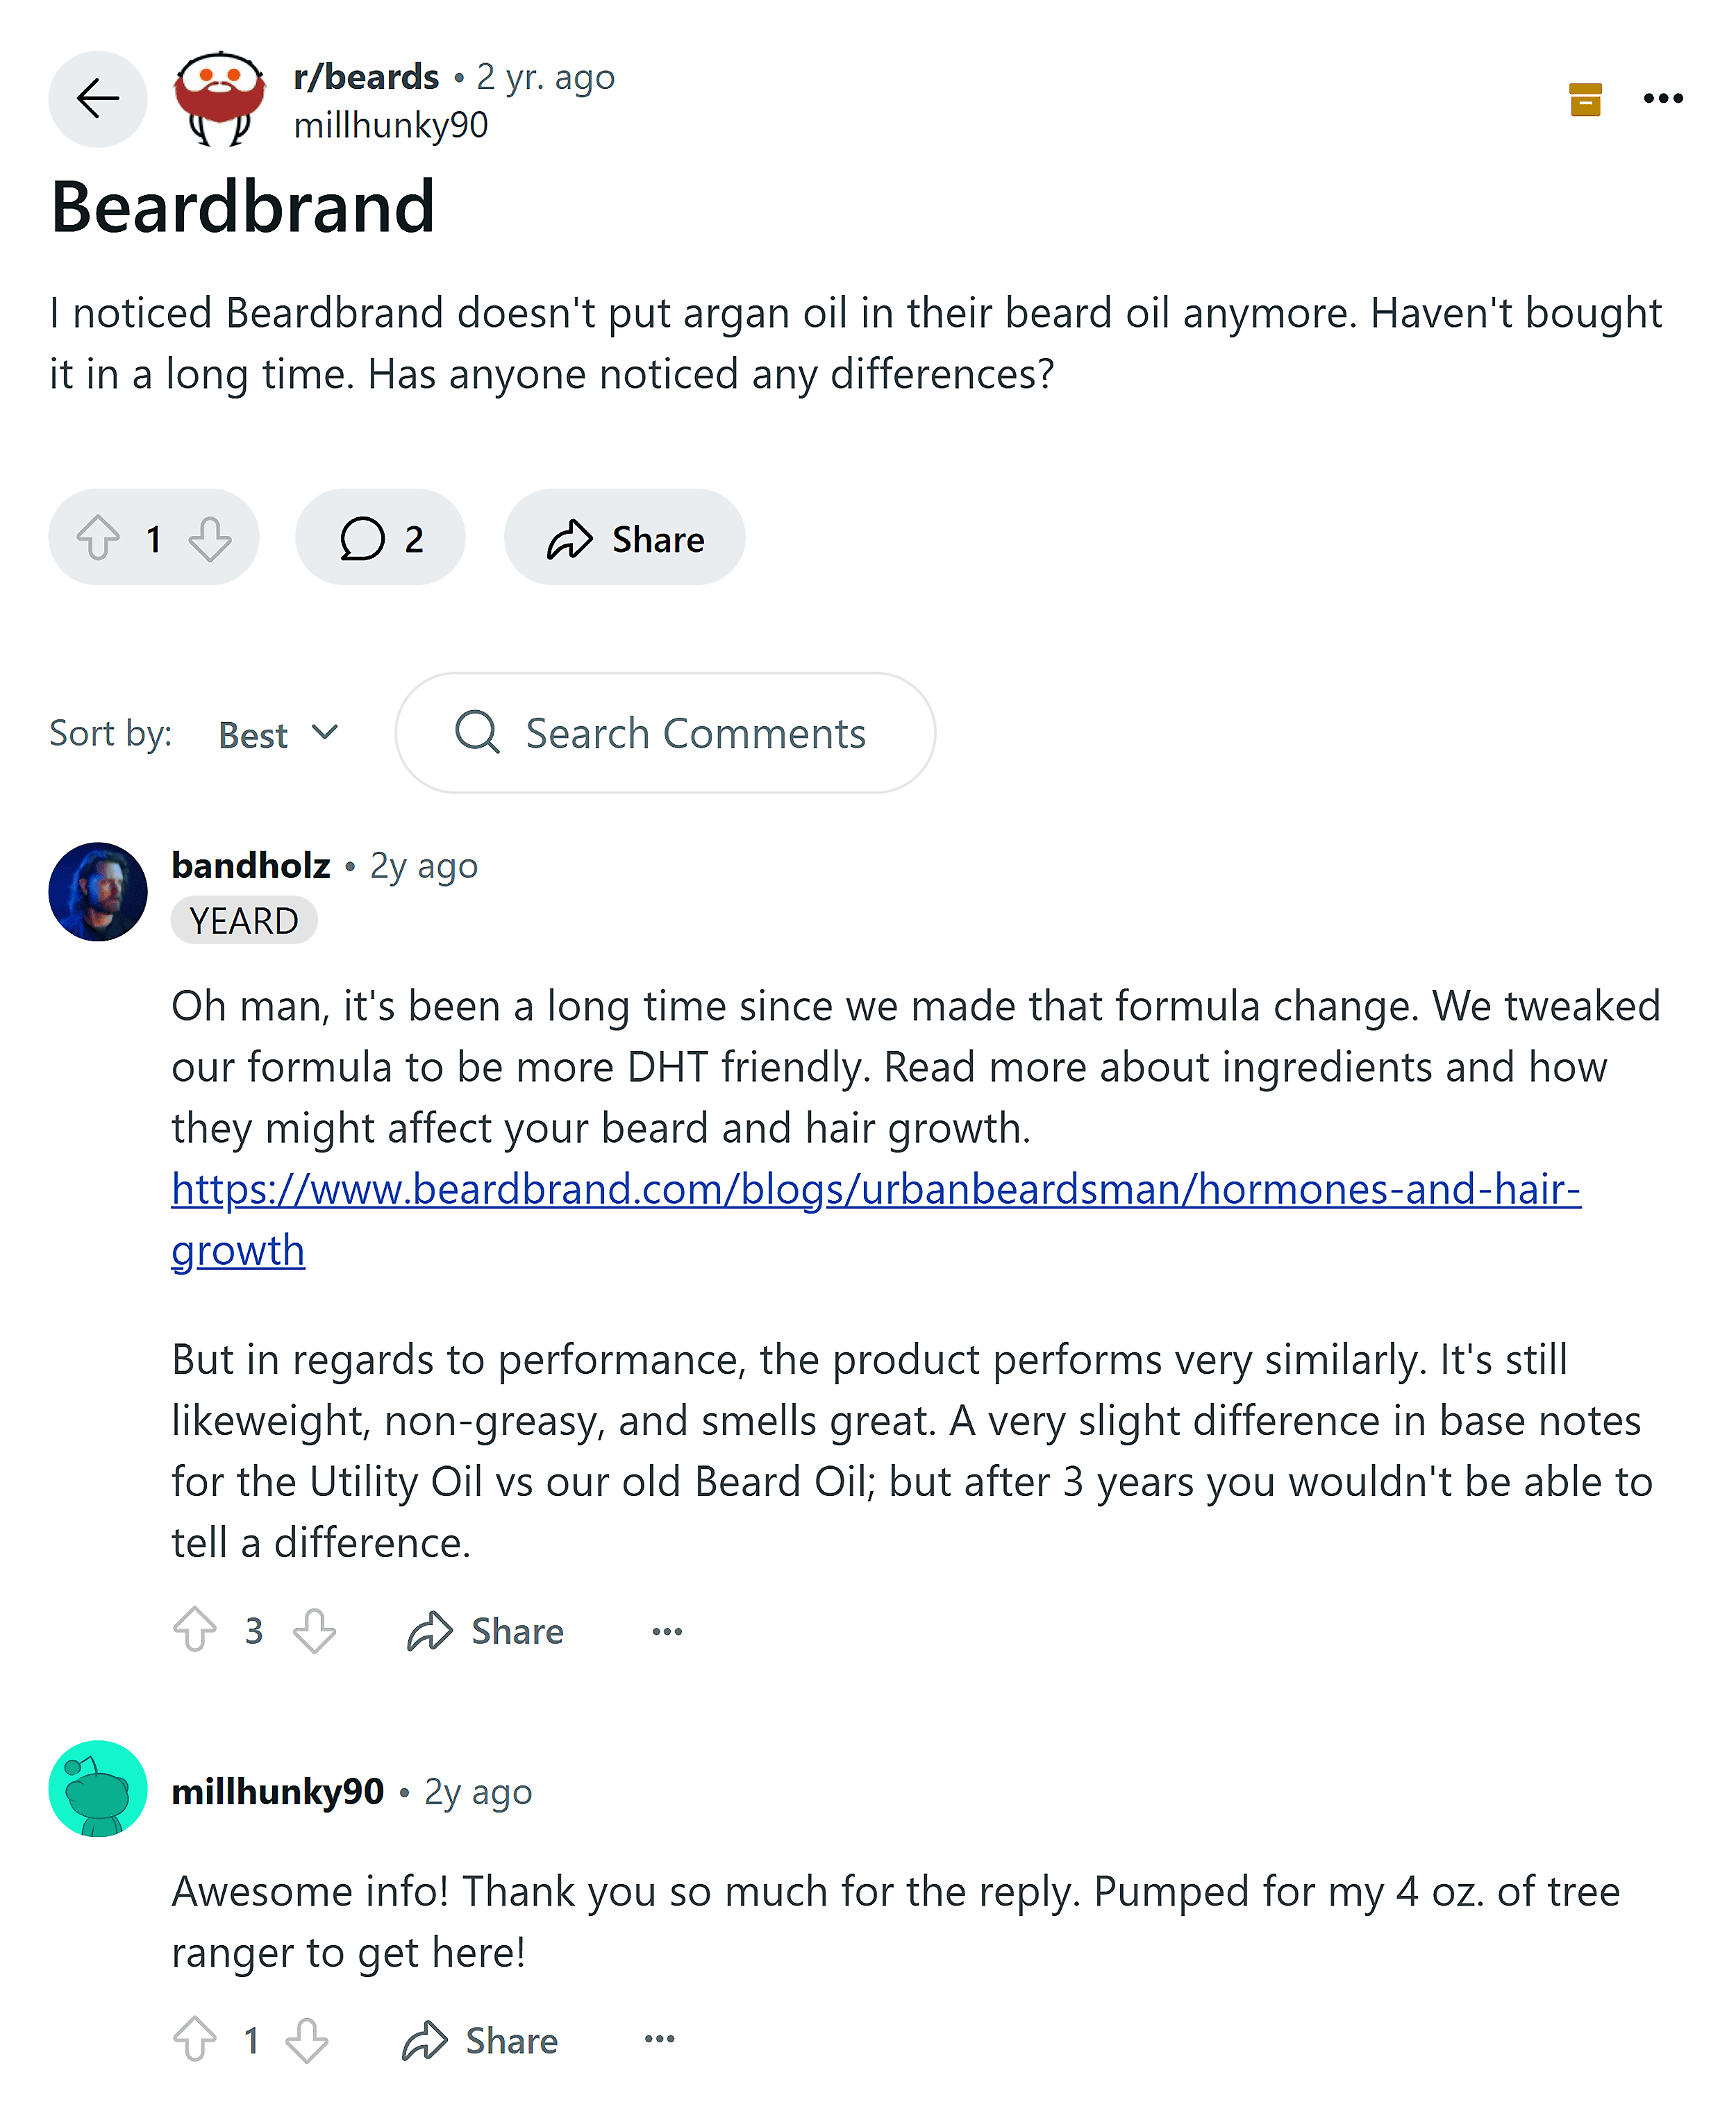Image resolution: width=1736 pixels, height=2118 pixels.
Task: Upvote millhunky90's thank-you comment
Action: [x=194, y=2040]
